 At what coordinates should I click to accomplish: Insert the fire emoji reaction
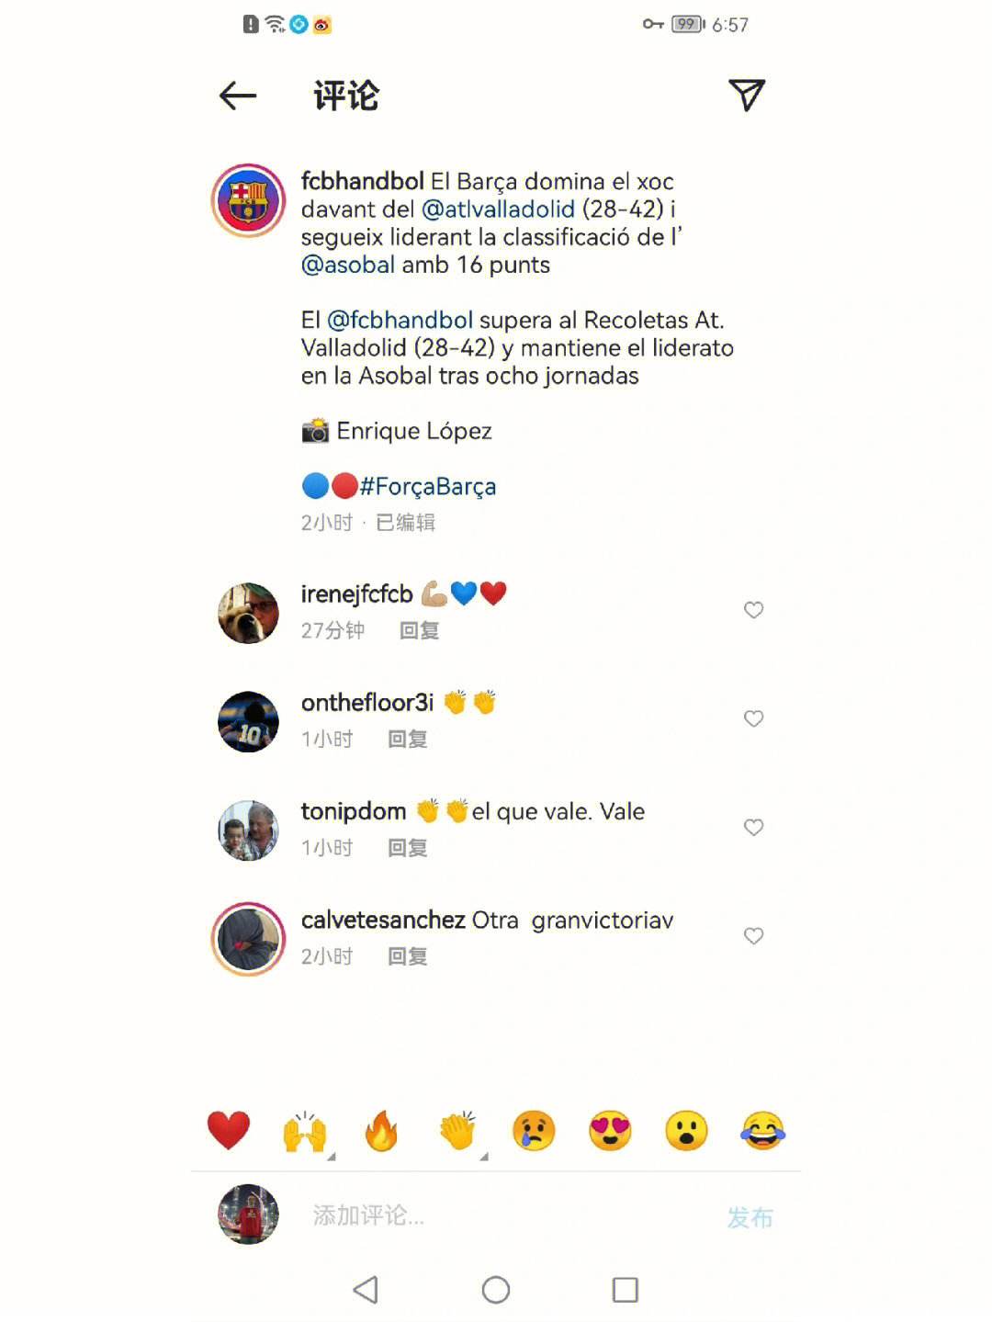pos(381,1131)
